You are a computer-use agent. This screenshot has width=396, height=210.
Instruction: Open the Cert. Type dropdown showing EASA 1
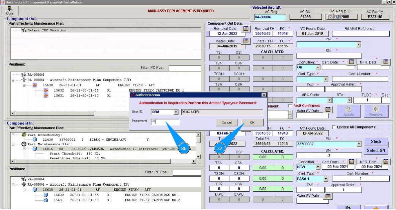326,179
